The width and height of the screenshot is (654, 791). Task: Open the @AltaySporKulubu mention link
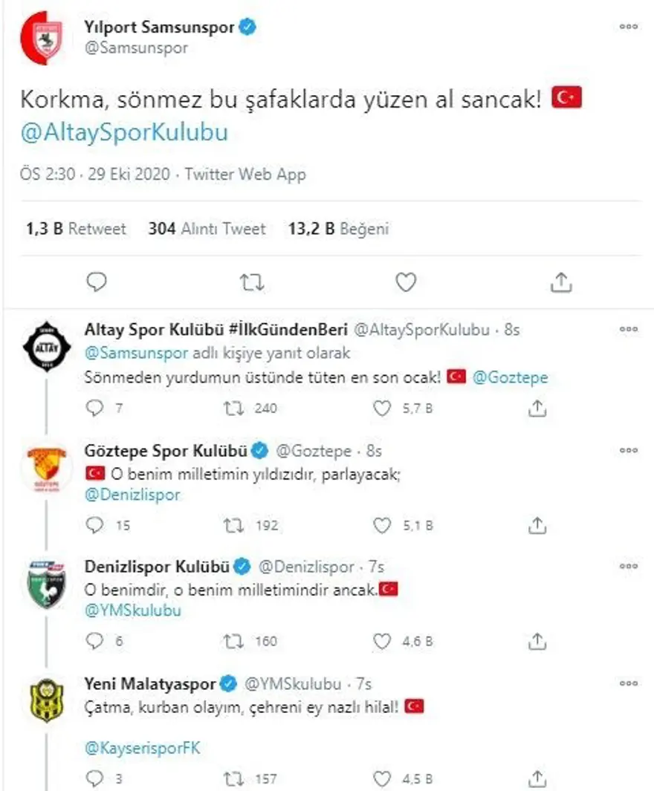tap(123, 132)
